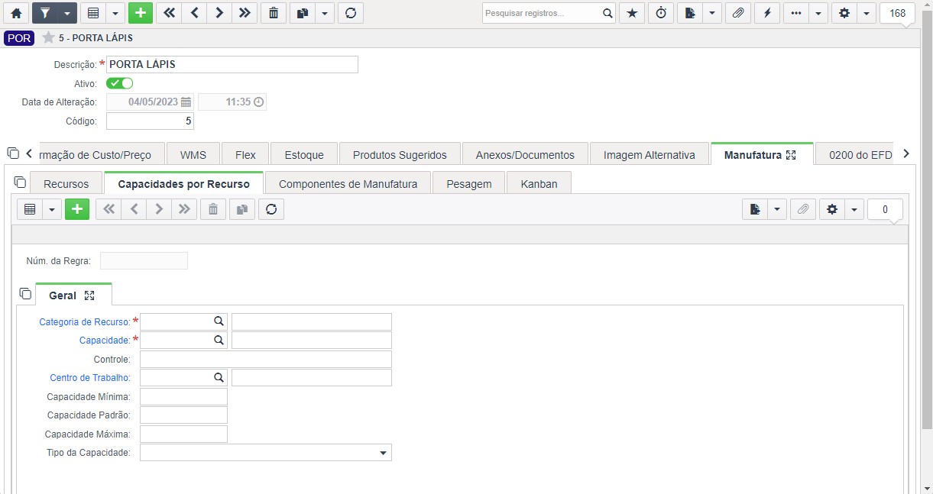Search Categoria de Recurso with magnifier
This screenshot has width=933, height=494.
[218, 321]
